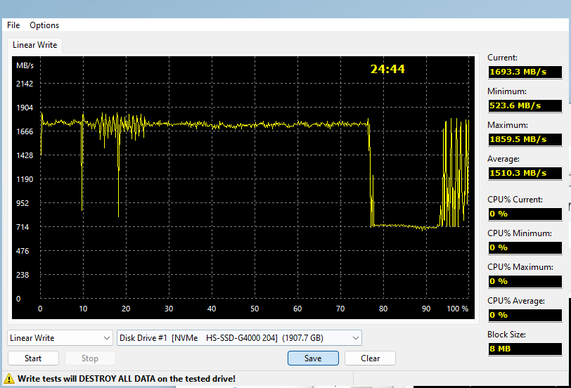Open the File menu
Image resolution: width=571 pixels, height=388 pixels.
click(13, 25)
